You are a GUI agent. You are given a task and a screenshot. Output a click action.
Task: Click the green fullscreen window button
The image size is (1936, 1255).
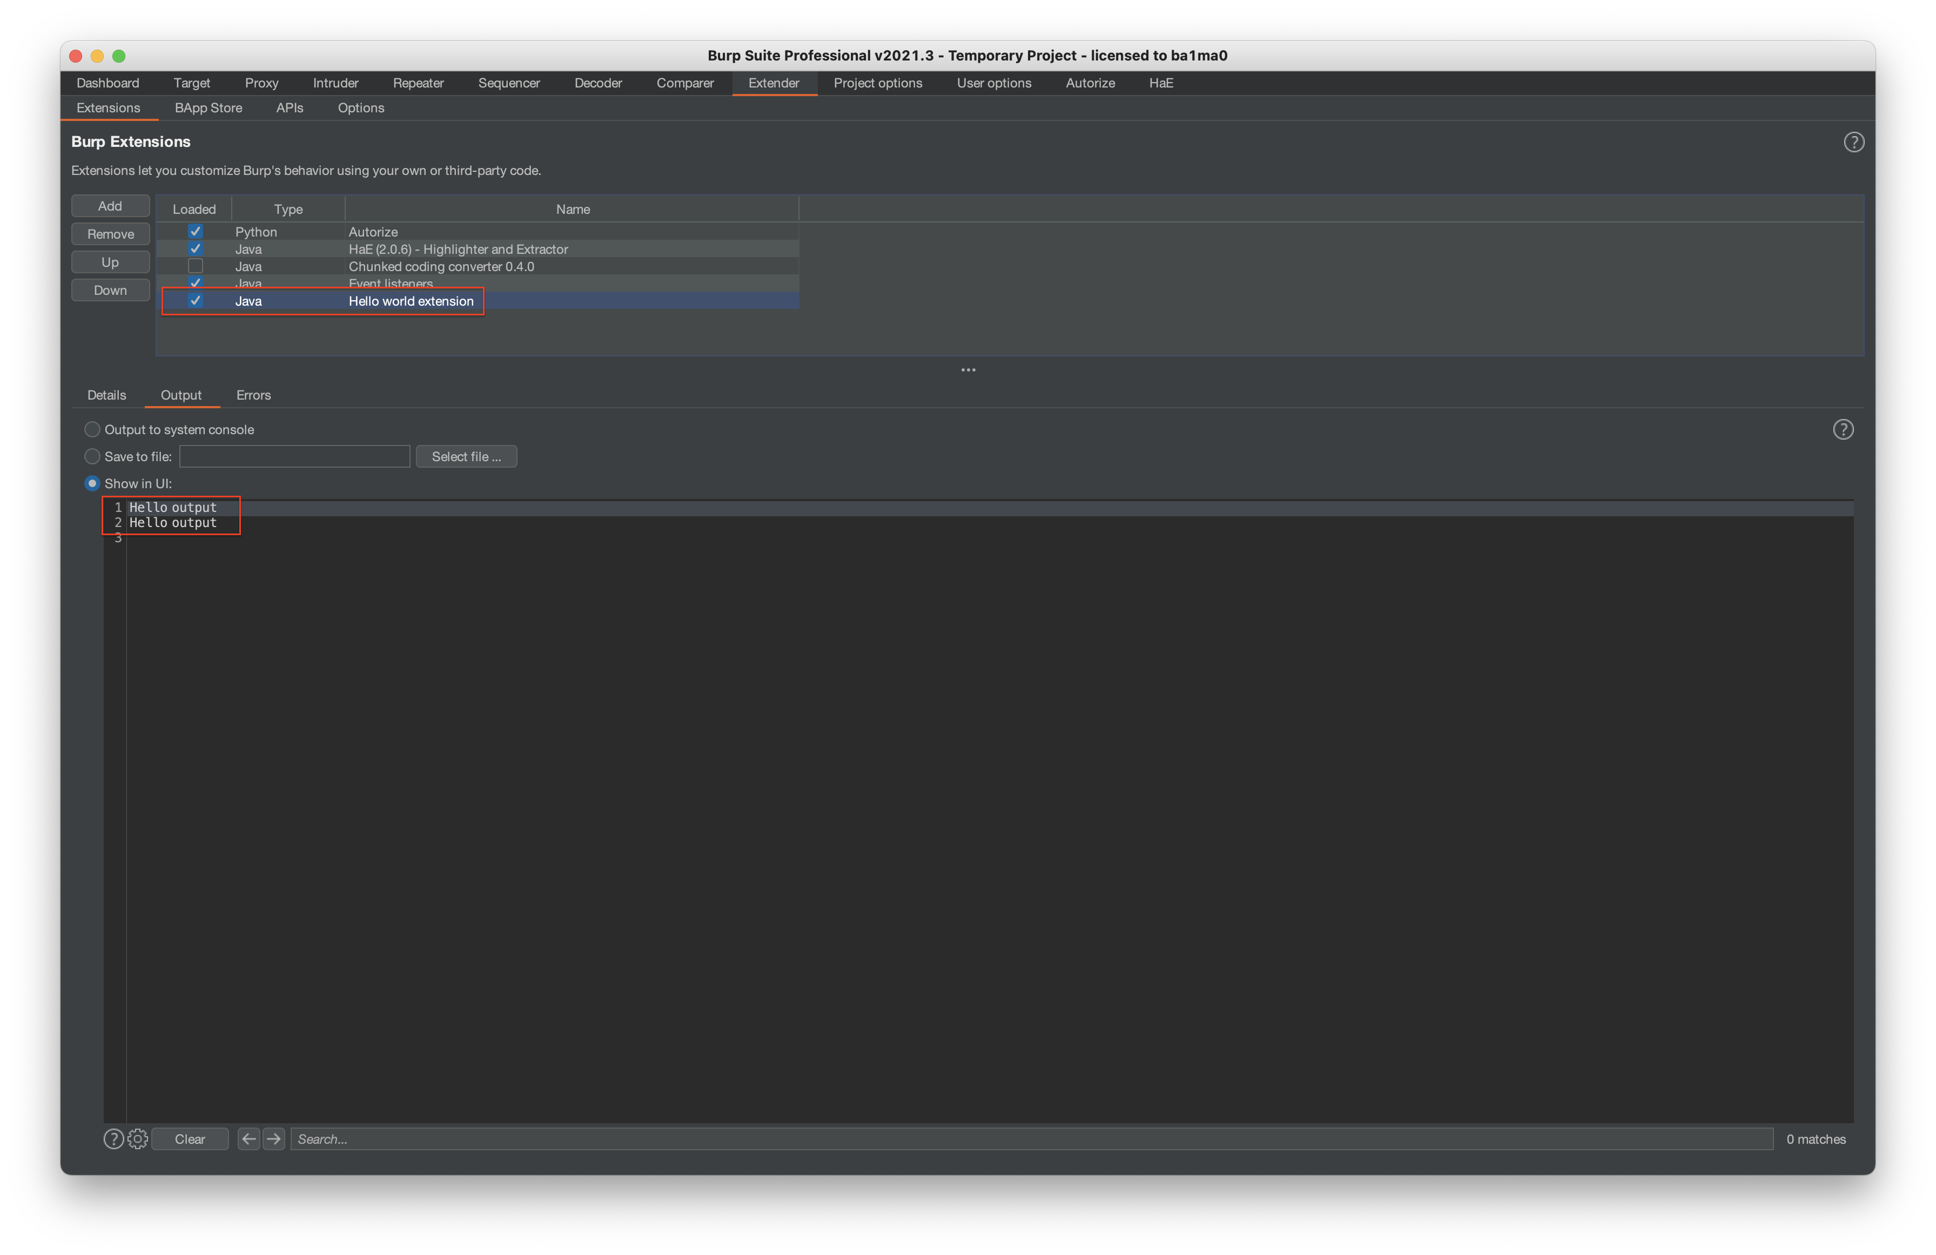119,56
